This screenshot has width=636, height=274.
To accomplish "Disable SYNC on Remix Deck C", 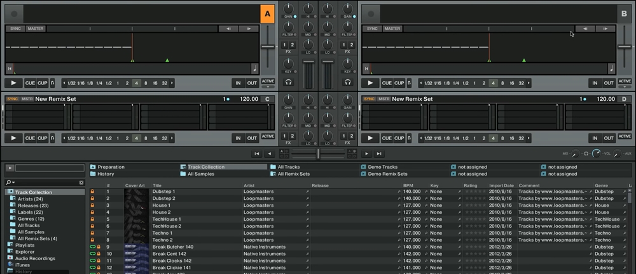I will (x=12, y=99).
